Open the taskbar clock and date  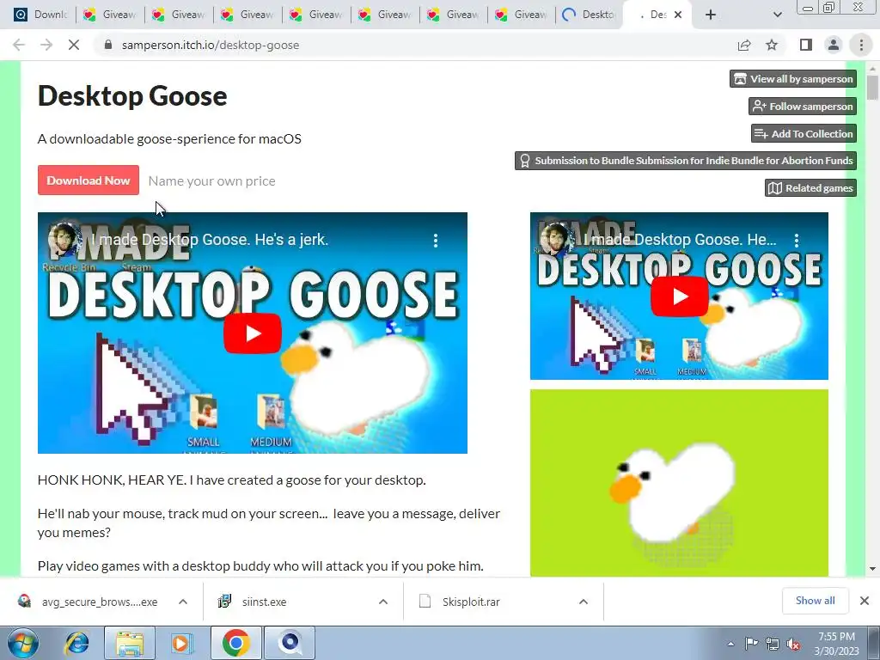836,644
